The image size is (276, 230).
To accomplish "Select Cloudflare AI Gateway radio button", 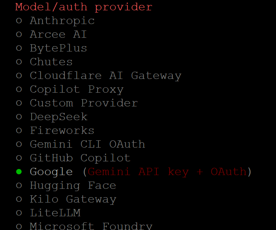I will (x=19, y=76).
